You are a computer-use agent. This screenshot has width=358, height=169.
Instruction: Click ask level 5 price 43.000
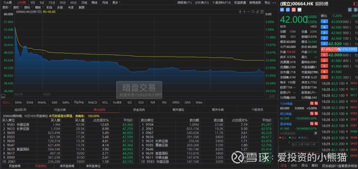(336, 21)
